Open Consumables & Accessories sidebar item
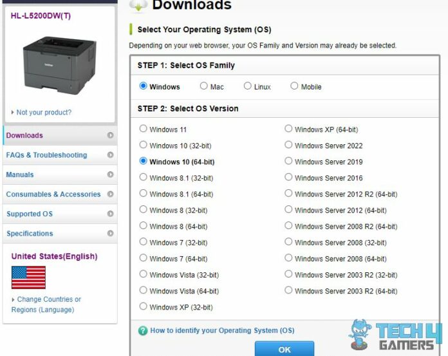This screenshot has height=356, width=448. (x=60, y=194)
